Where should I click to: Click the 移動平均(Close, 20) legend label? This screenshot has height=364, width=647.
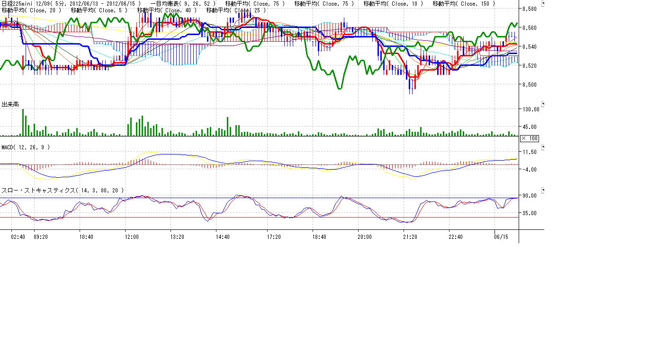(31, 10)
